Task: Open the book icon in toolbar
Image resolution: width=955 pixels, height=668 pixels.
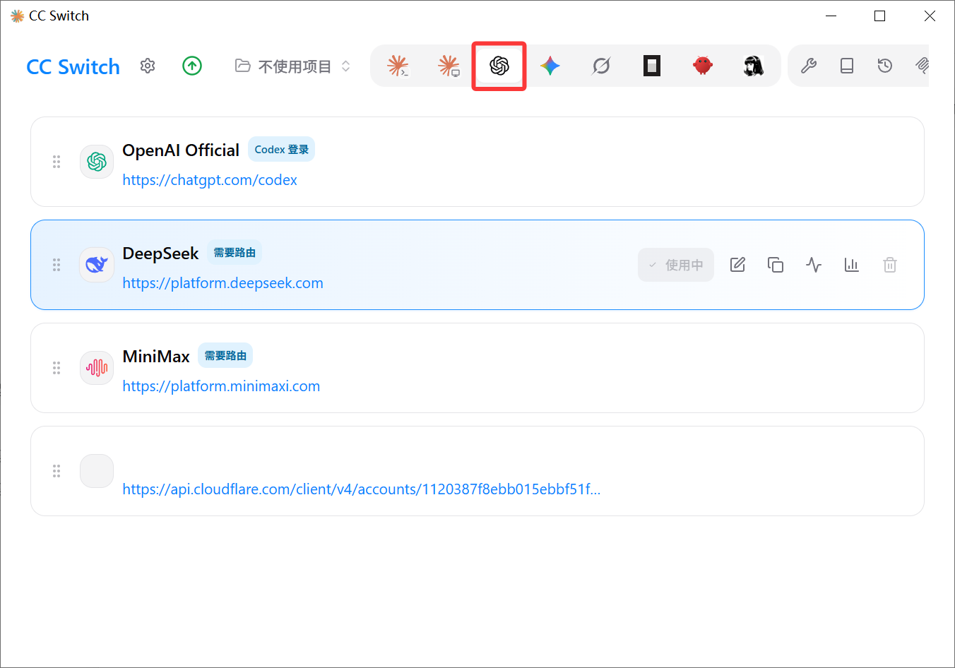Action: (x=847, y=66)
